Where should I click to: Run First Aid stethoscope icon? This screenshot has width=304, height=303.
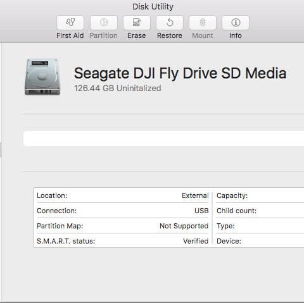pos(70,23)
